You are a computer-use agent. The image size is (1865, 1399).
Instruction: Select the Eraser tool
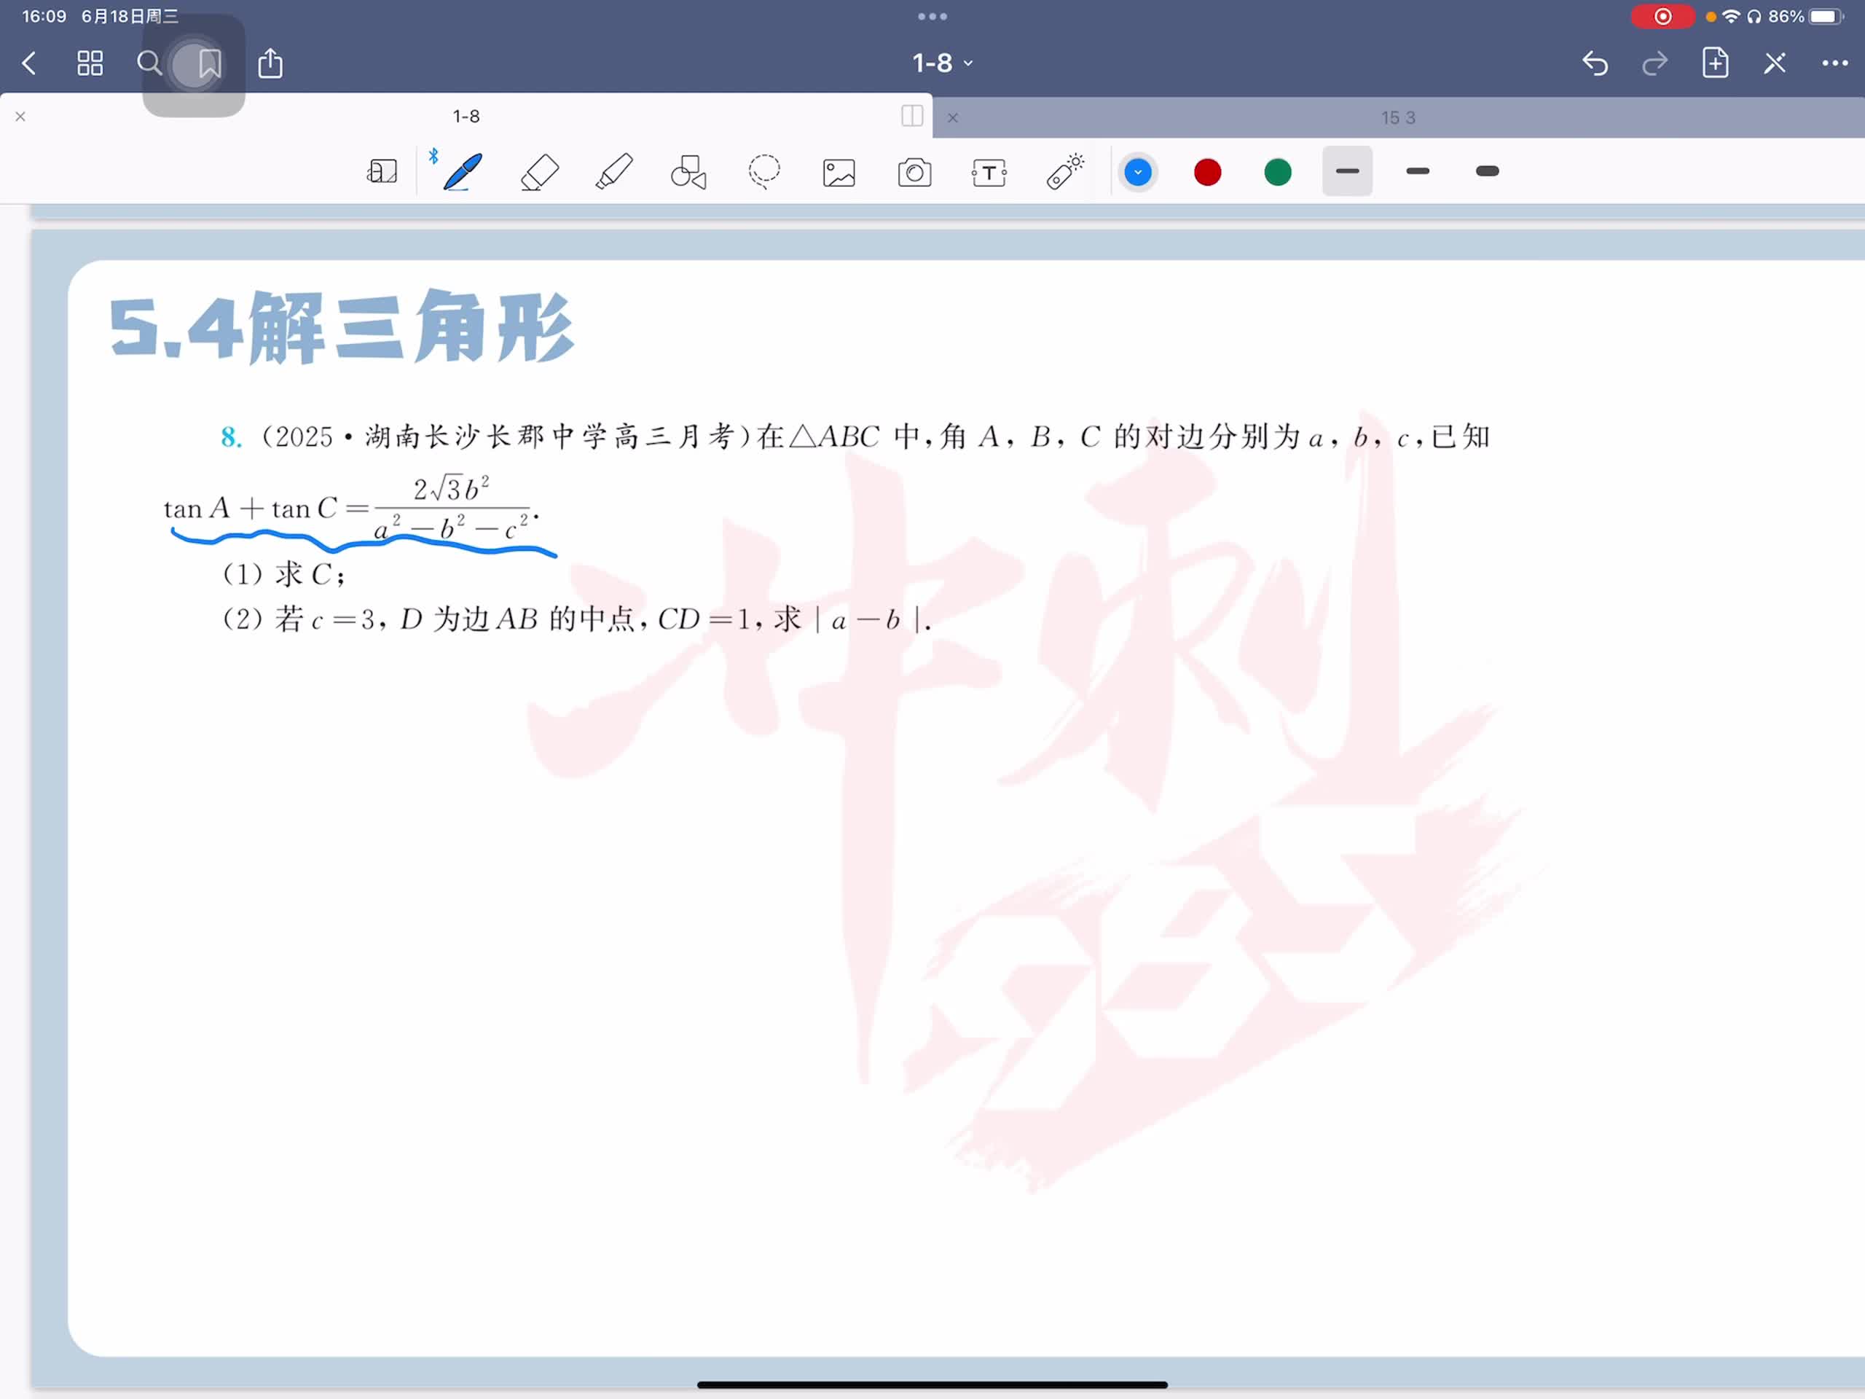click(x=540, y=173)
